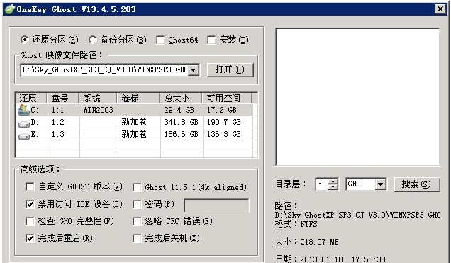Click the 目录层 number field
The height and width of the screenshot is (263, 451).
click(322, 184)
